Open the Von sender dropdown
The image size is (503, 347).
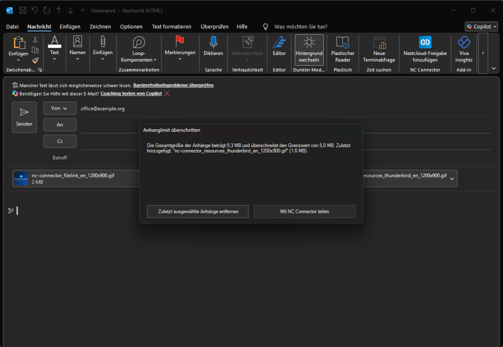(59, 108)
